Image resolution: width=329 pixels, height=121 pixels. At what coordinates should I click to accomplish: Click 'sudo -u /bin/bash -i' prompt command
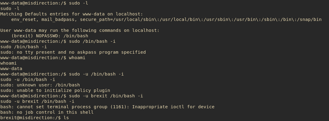[x=96, y=74]
